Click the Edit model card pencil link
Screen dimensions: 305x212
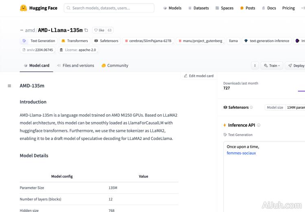[x=198, y=76]
